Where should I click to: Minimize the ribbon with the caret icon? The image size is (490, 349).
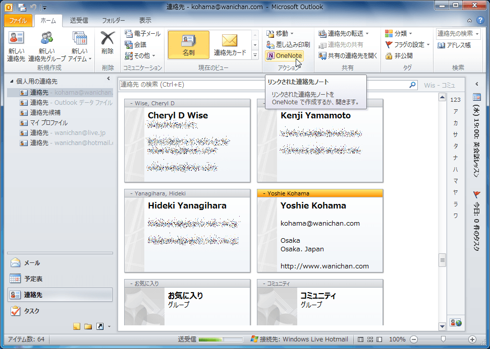469,21
